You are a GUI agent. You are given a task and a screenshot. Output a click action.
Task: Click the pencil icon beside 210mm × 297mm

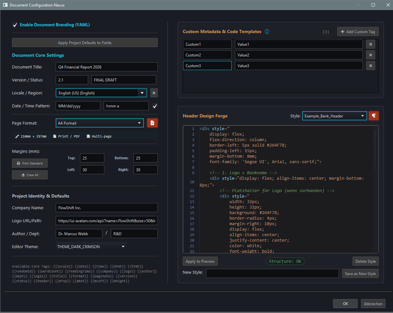click(17, 137)
